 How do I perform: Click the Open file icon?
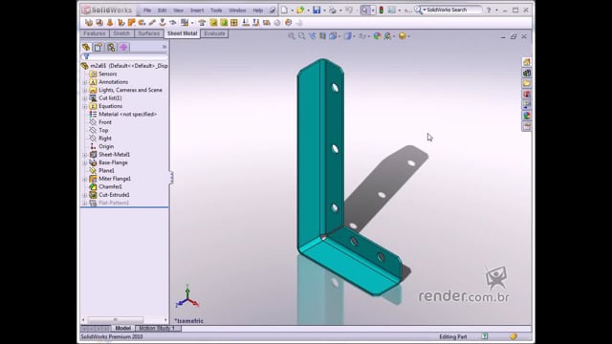[x=300, y=11]
